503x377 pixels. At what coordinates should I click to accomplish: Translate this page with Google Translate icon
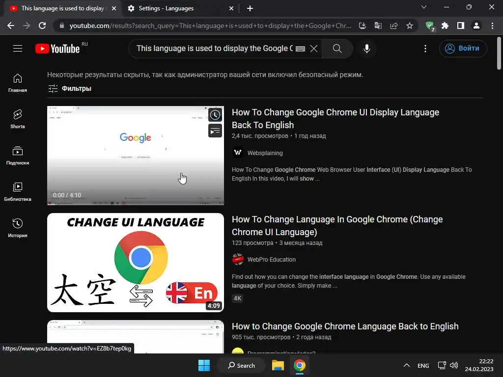pos(378,26)
